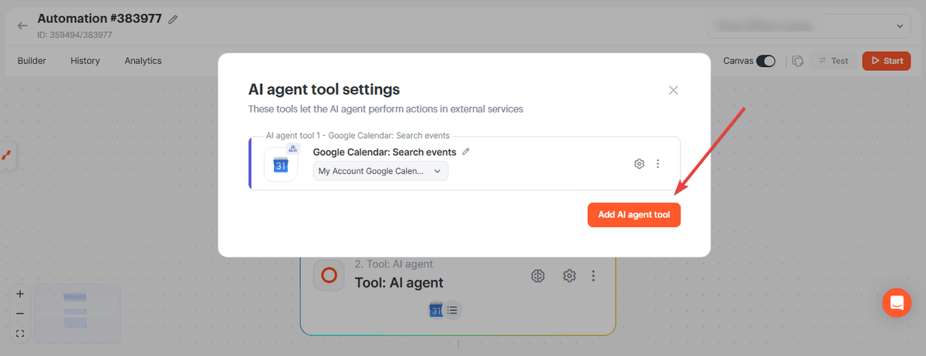Open gear settings for Google Calendar tool
The height and width of the screenshot is (356, 926).
639,163
